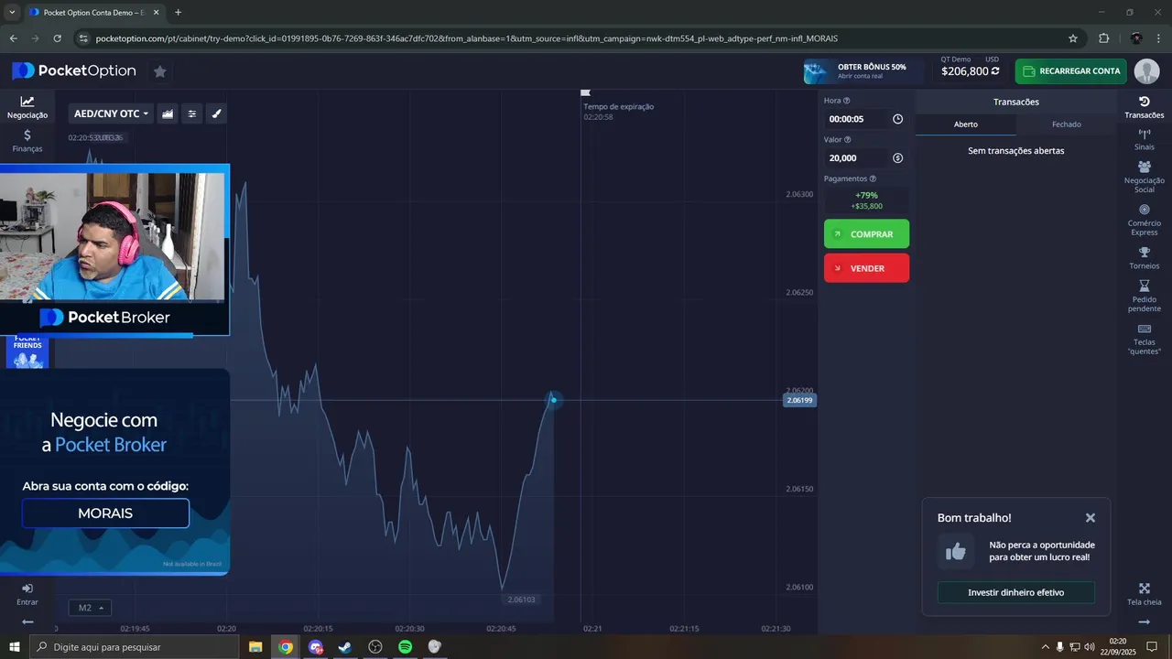The image size is (1172, 659).
Task: Click the expiration time flag marker
Action: pyautogui.click(x=585, y=92)
